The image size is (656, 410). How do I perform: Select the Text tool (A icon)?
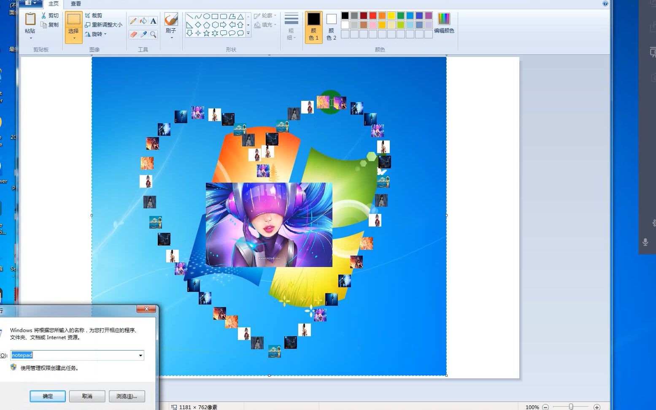click(153, 21)
